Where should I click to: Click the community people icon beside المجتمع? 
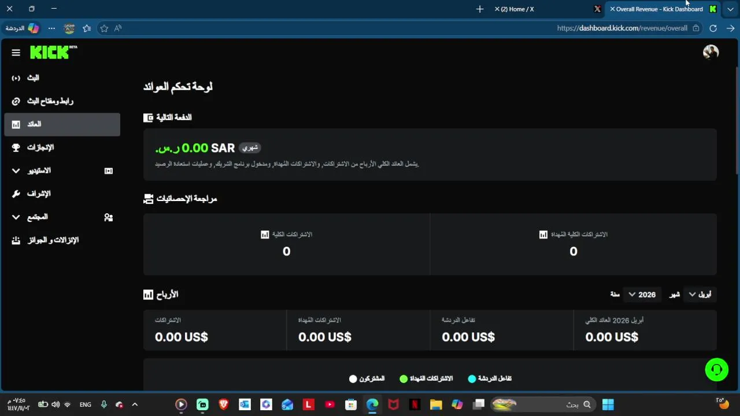click(108, 217)
